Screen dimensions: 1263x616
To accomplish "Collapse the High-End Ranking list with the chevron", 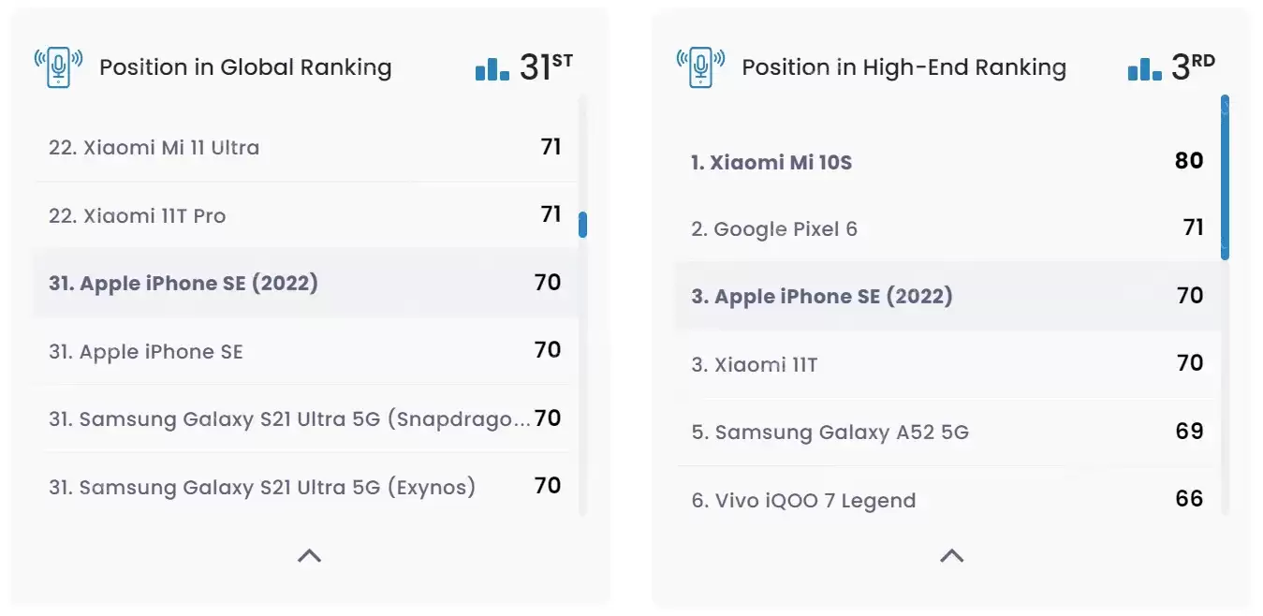I will coord(951,555).
